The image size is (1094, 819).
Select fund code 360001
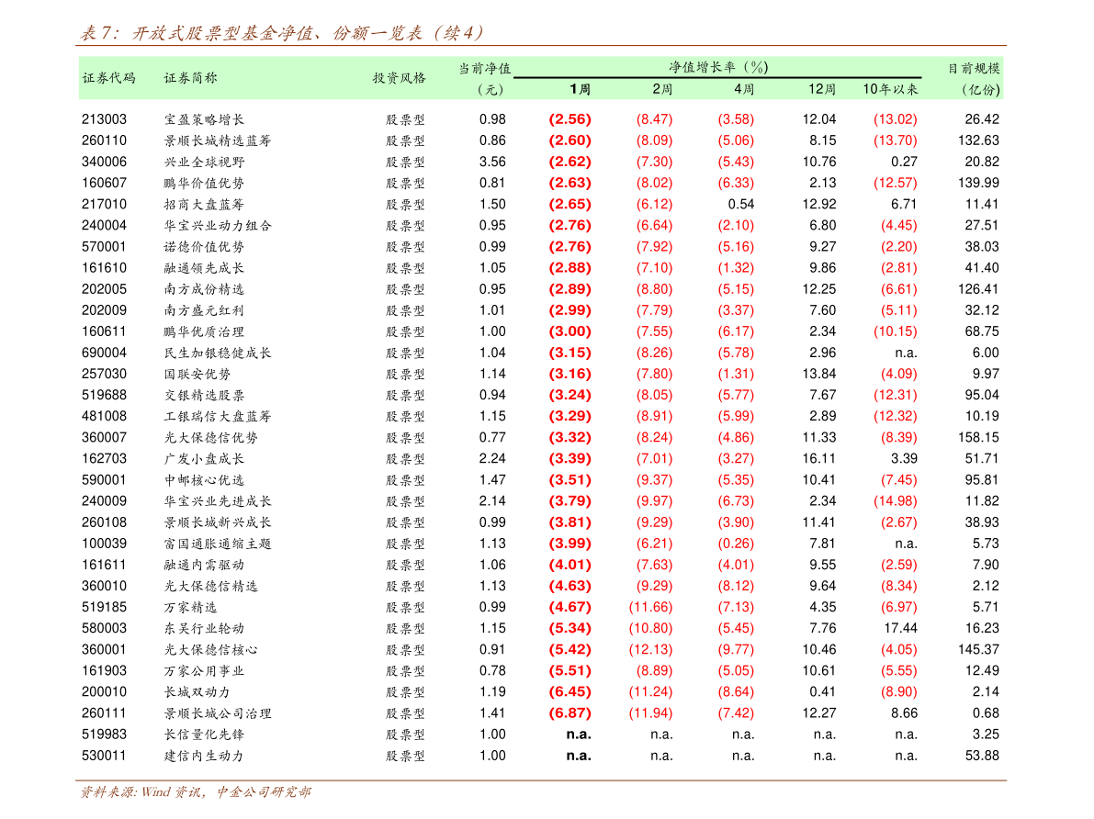pyautogui.click(x=104, y=649)
